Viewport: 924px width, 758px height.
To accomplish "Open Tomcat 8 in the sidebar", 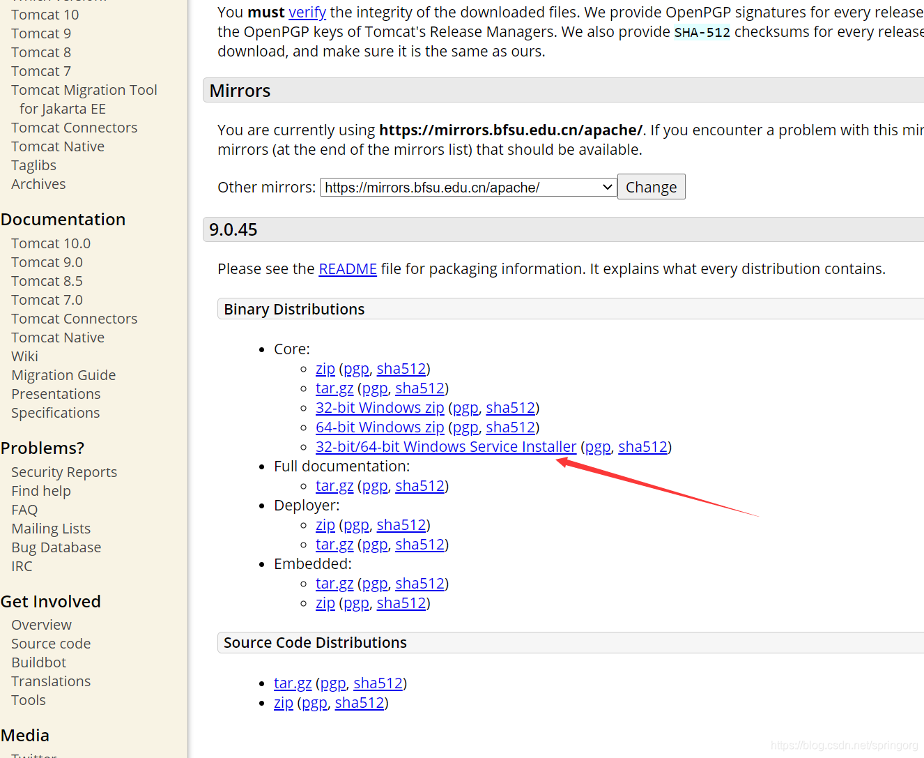I will pyautogui.click(x=41, y=52).
